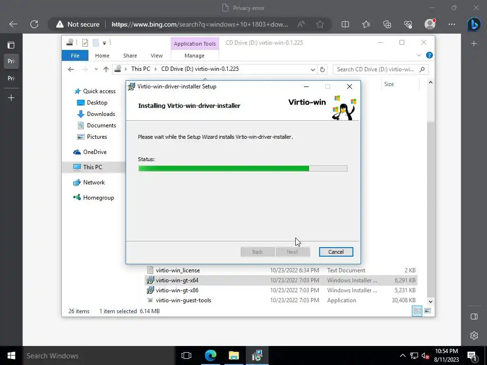Click Explorer Properties quick access icon

point(85,43)
